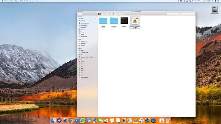221x124 pixels.
Task: Select the Shortcuts folder
Action: pos(114,21)
